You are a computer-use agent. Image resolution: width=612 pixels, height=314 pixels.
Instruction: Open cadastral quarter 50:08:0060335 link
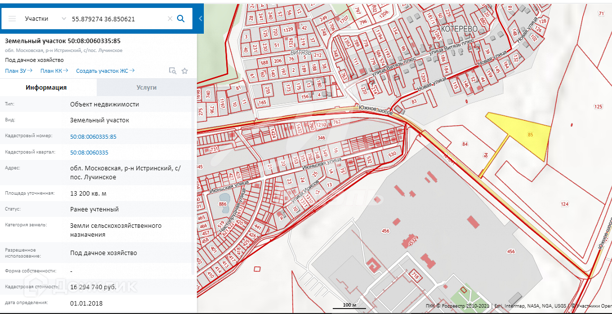[x=89, y=153]
